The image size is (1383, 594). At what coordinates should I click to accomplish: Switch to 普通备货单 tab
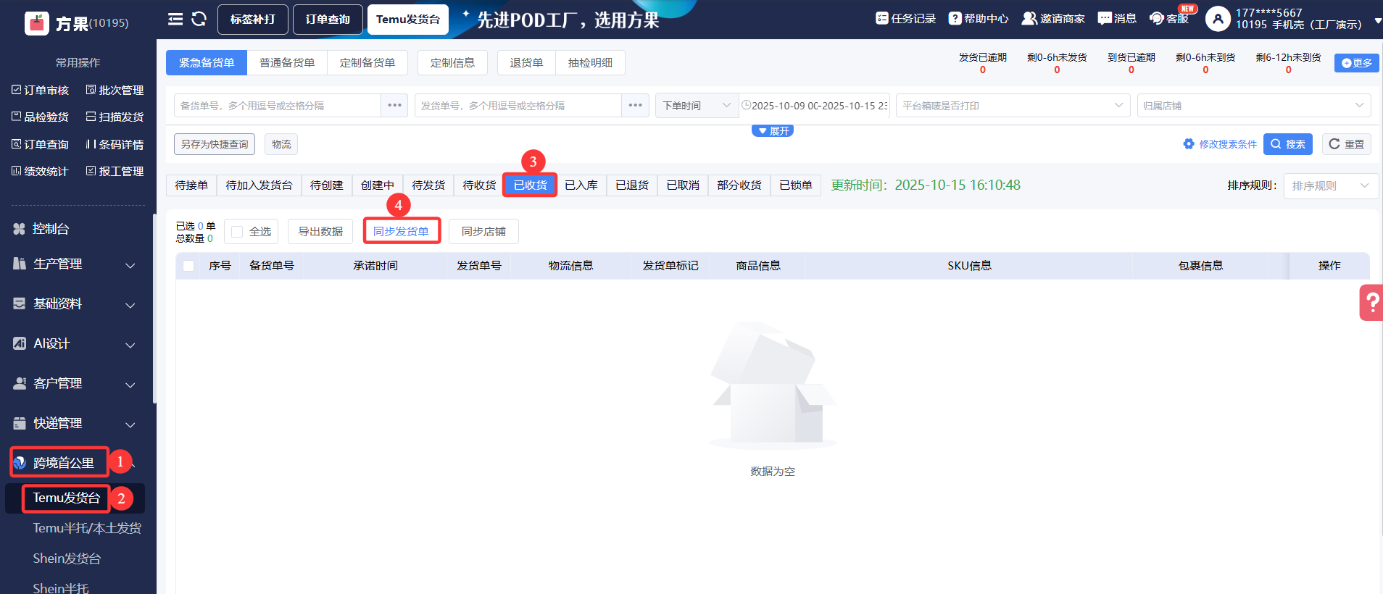click(x=287, y=63)
